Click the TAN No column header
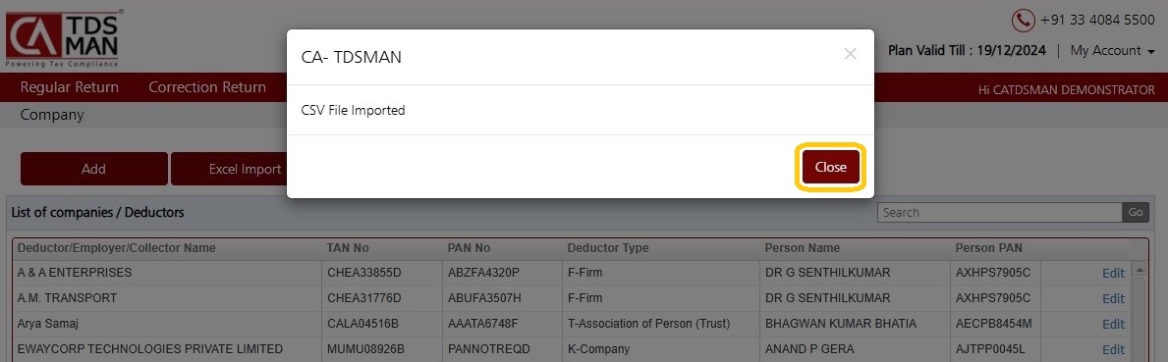Viewport: 1168px width, 362px height. 348,248
